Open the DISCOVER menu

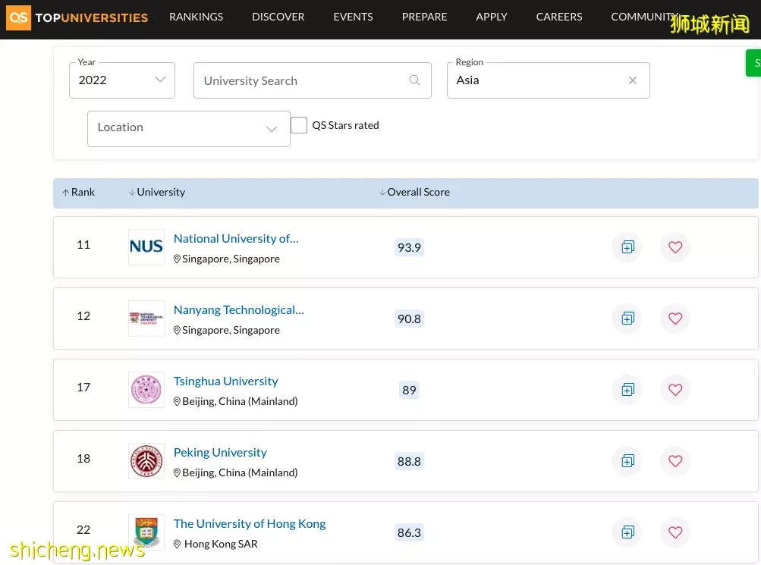point(278,17)
